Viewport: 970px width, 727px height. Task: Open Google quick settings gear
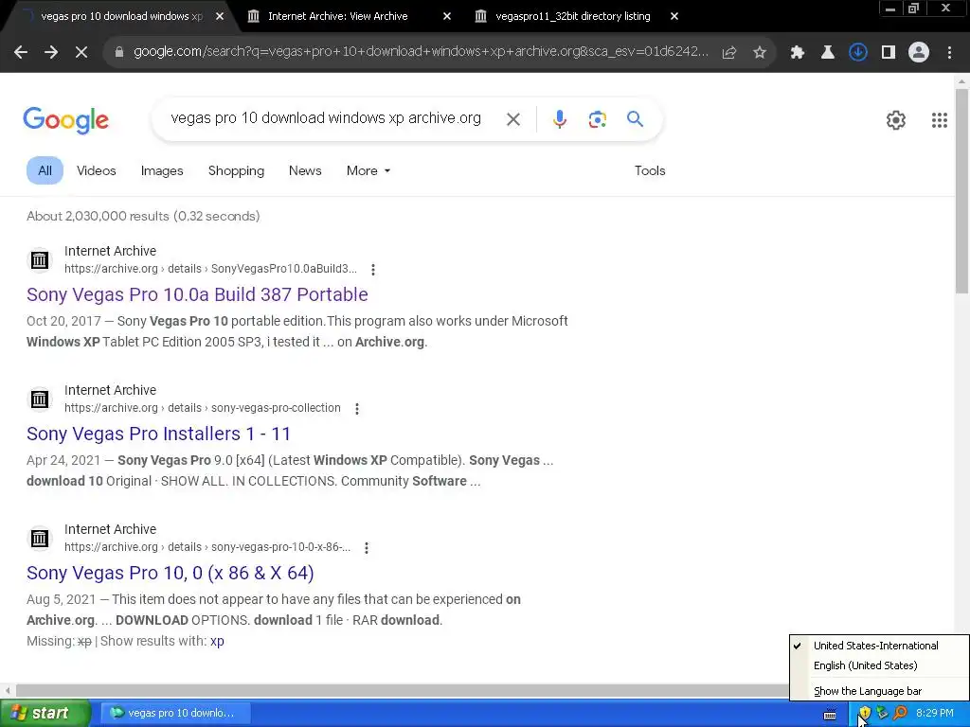pos(896,120)
